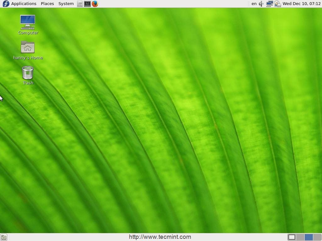Launch the Terminal from top panel
Image resolution: width=322 pixels, height=241 pixels.
pyautogui.click(x=87, y=4)
